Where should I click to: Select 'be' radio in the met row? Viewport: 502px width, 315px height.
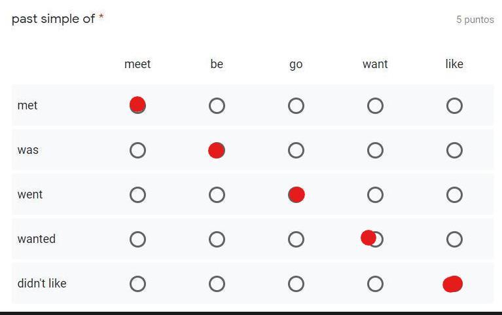[x=217, y=105]
